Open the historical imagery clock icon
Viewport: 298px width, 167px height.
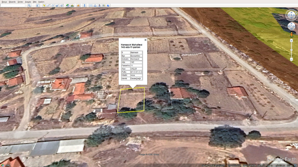[x=67, y=6]
